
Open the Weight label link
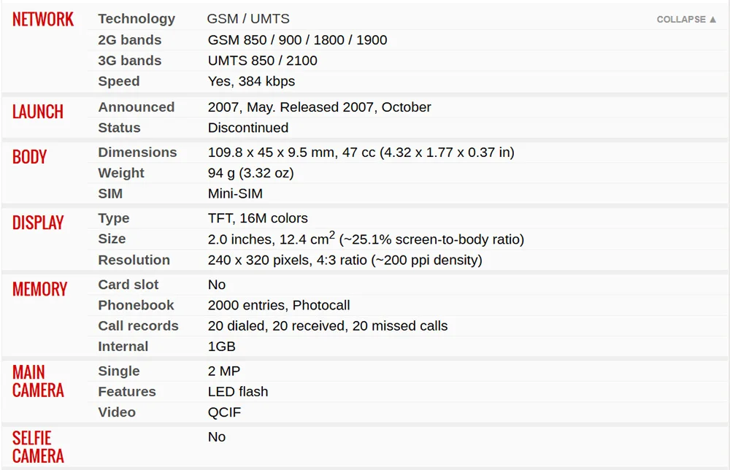pos(121,173)
